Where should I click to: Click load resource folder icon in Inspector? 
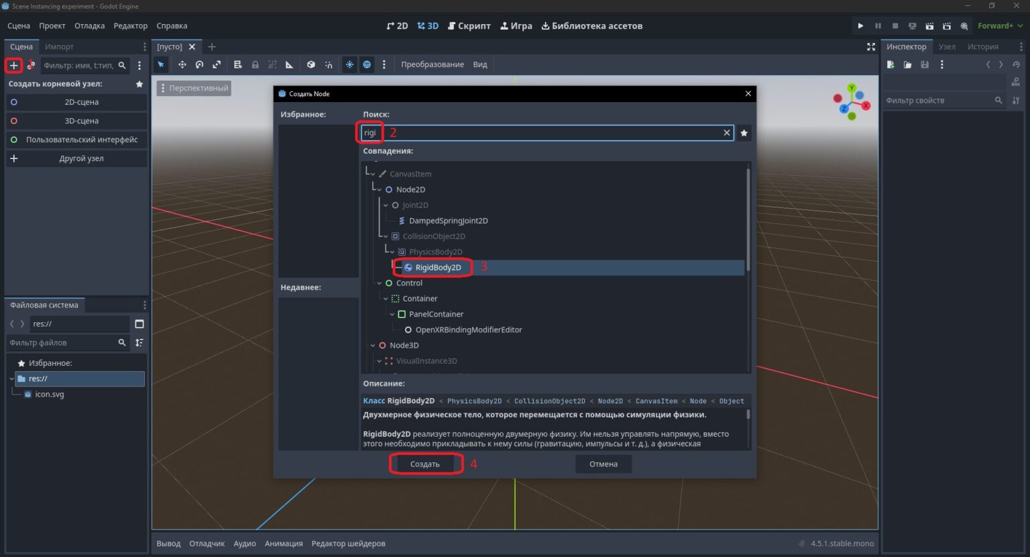[907, 64]
